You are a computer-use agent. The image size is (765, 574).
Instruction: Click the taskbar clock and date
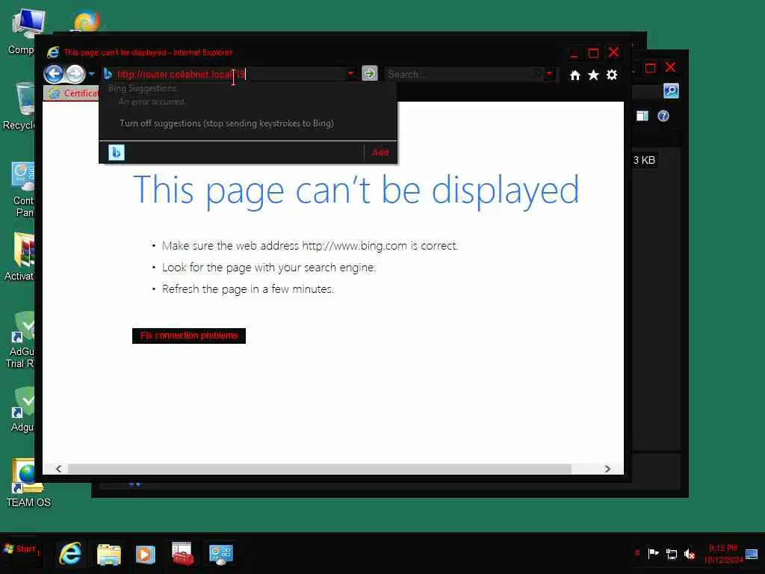(723, 554)
